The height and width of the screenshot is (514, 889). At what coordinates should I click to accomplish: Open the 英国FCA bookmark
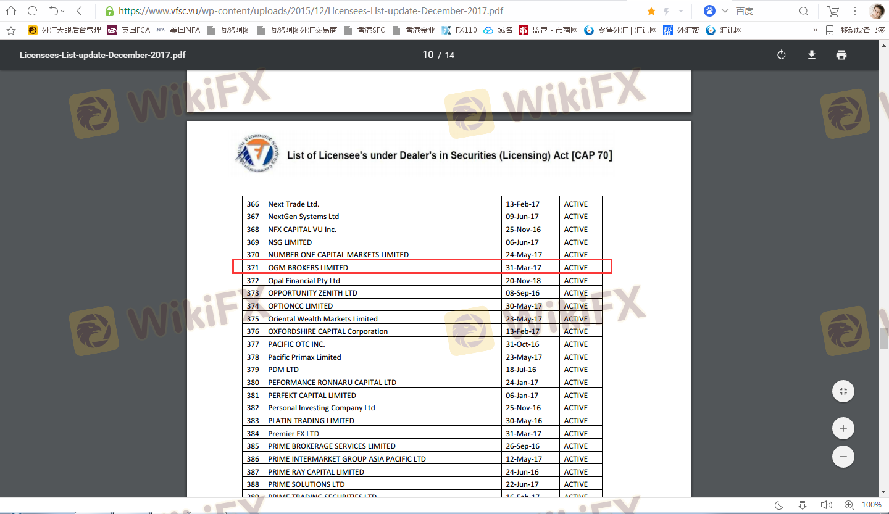coord(129,30)
